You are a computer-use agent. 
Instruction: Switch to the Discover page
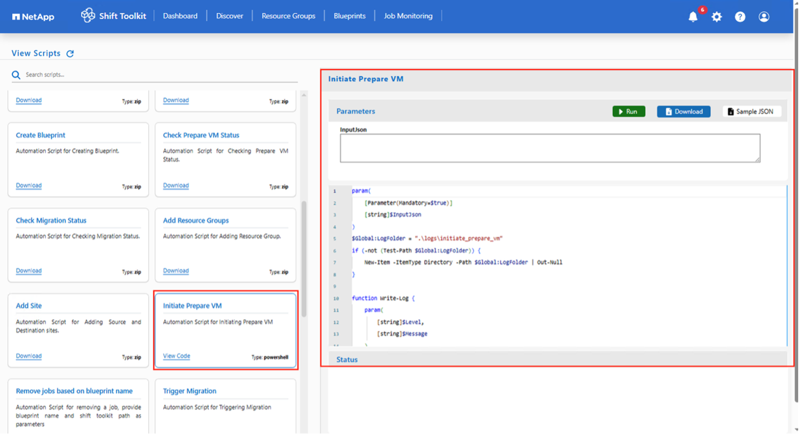click(x=229, y=16)
